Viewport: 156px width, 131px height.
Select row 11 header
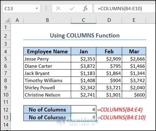click(x=6, y=102)
